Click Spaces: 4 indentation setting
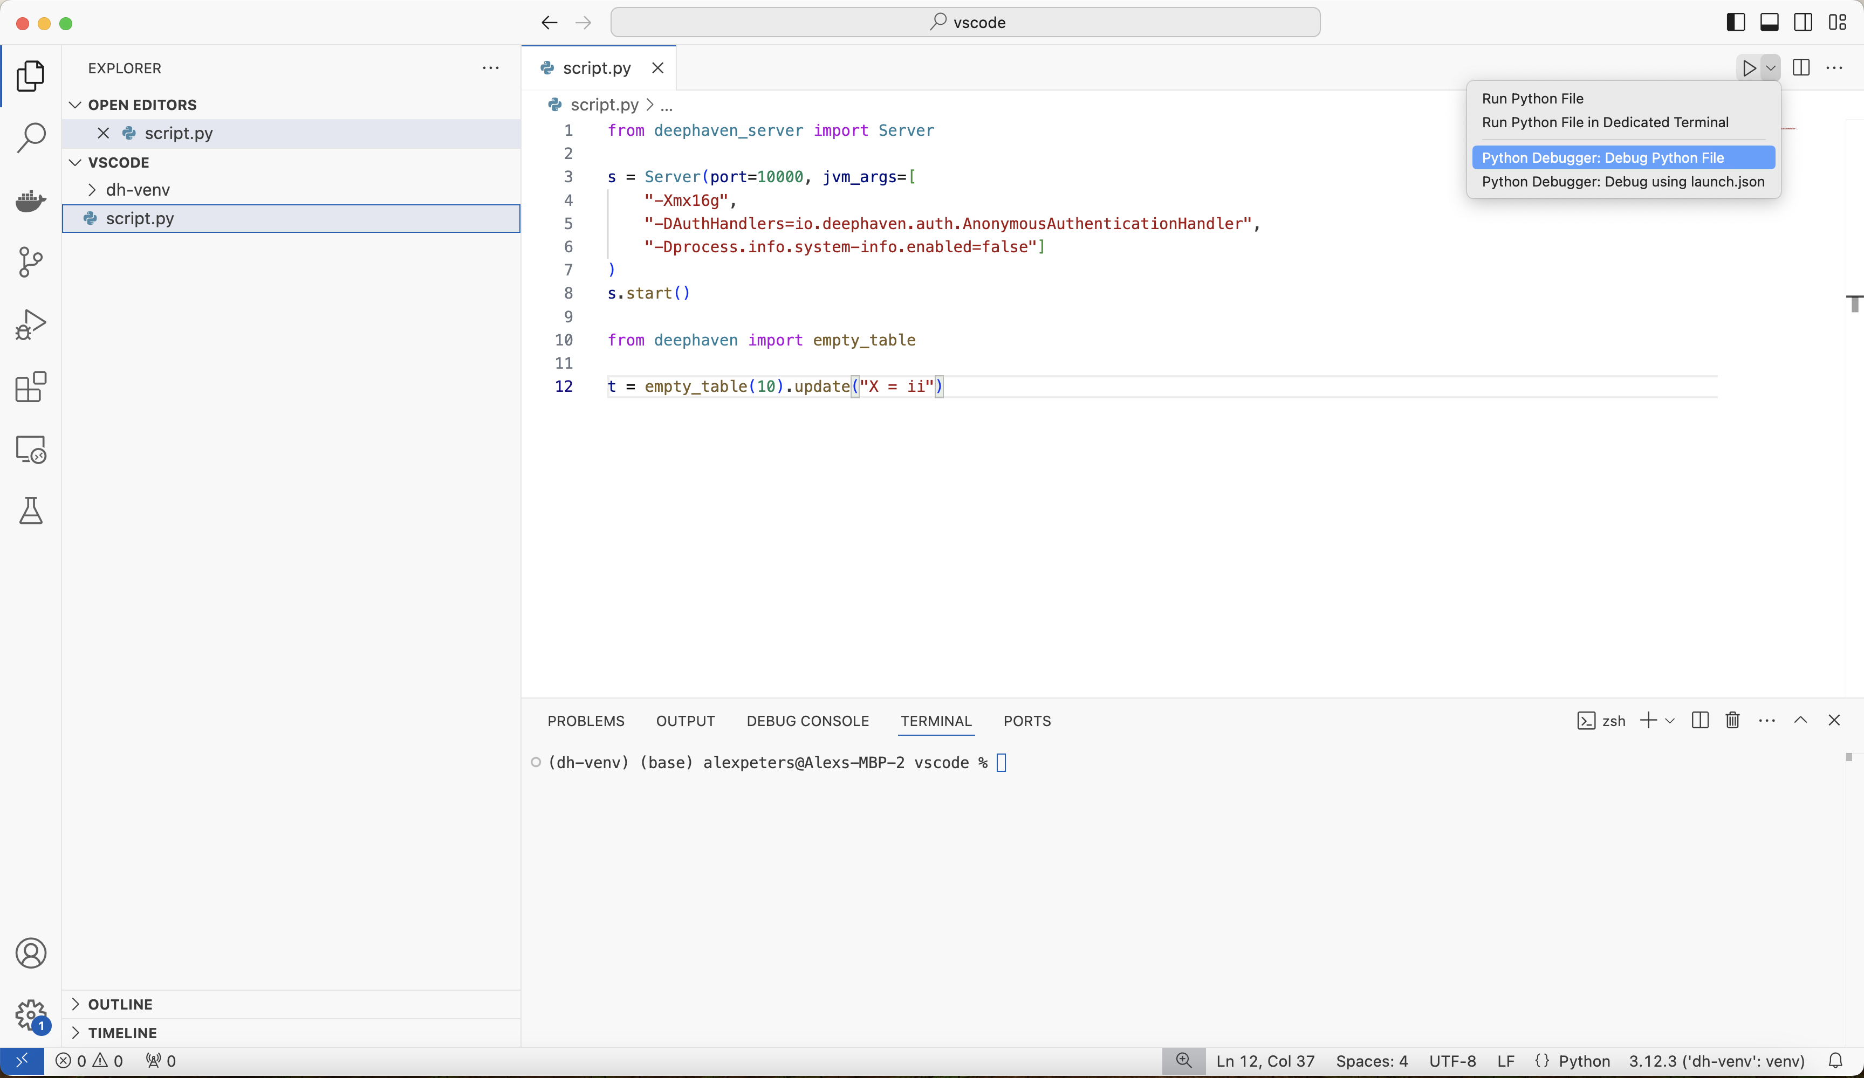 coord(1372,1061)
